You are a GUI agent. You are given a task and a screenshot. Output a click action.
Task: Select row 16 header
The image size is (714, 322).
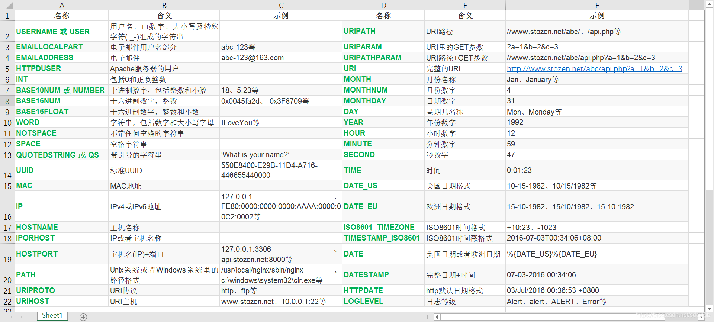point(7,206)
